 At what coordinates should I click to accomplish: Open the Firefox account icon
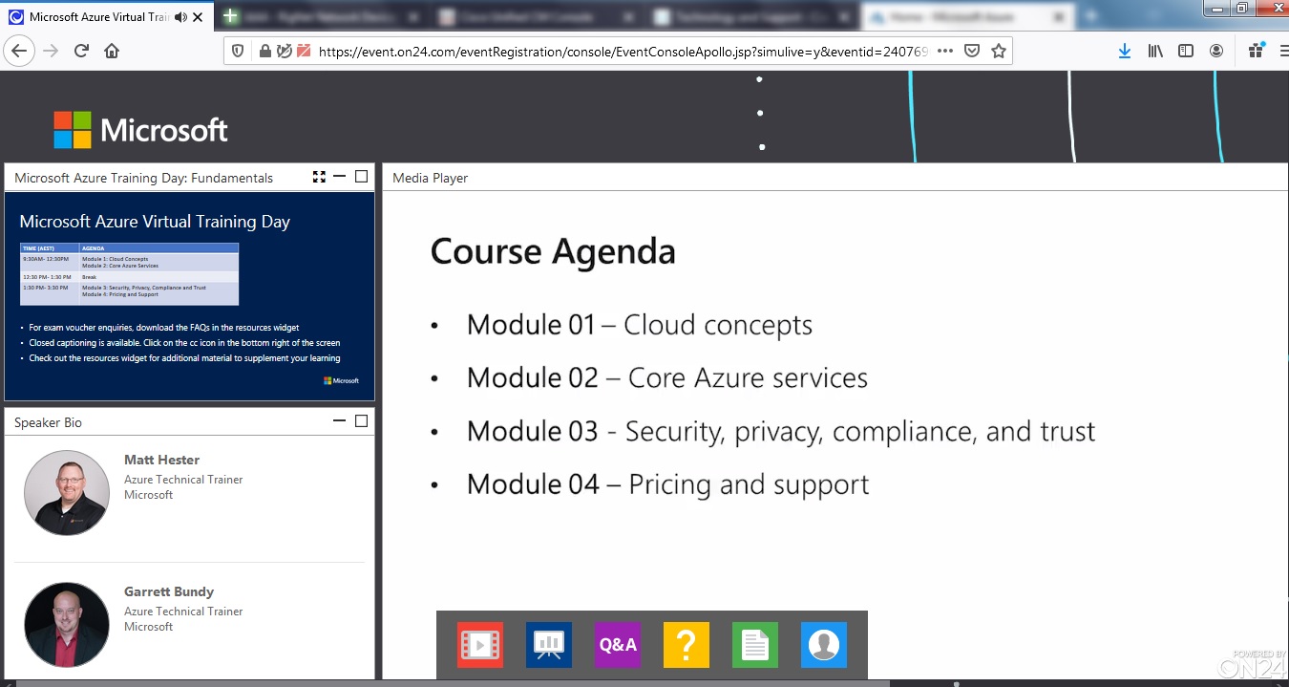click(1216, 50)
